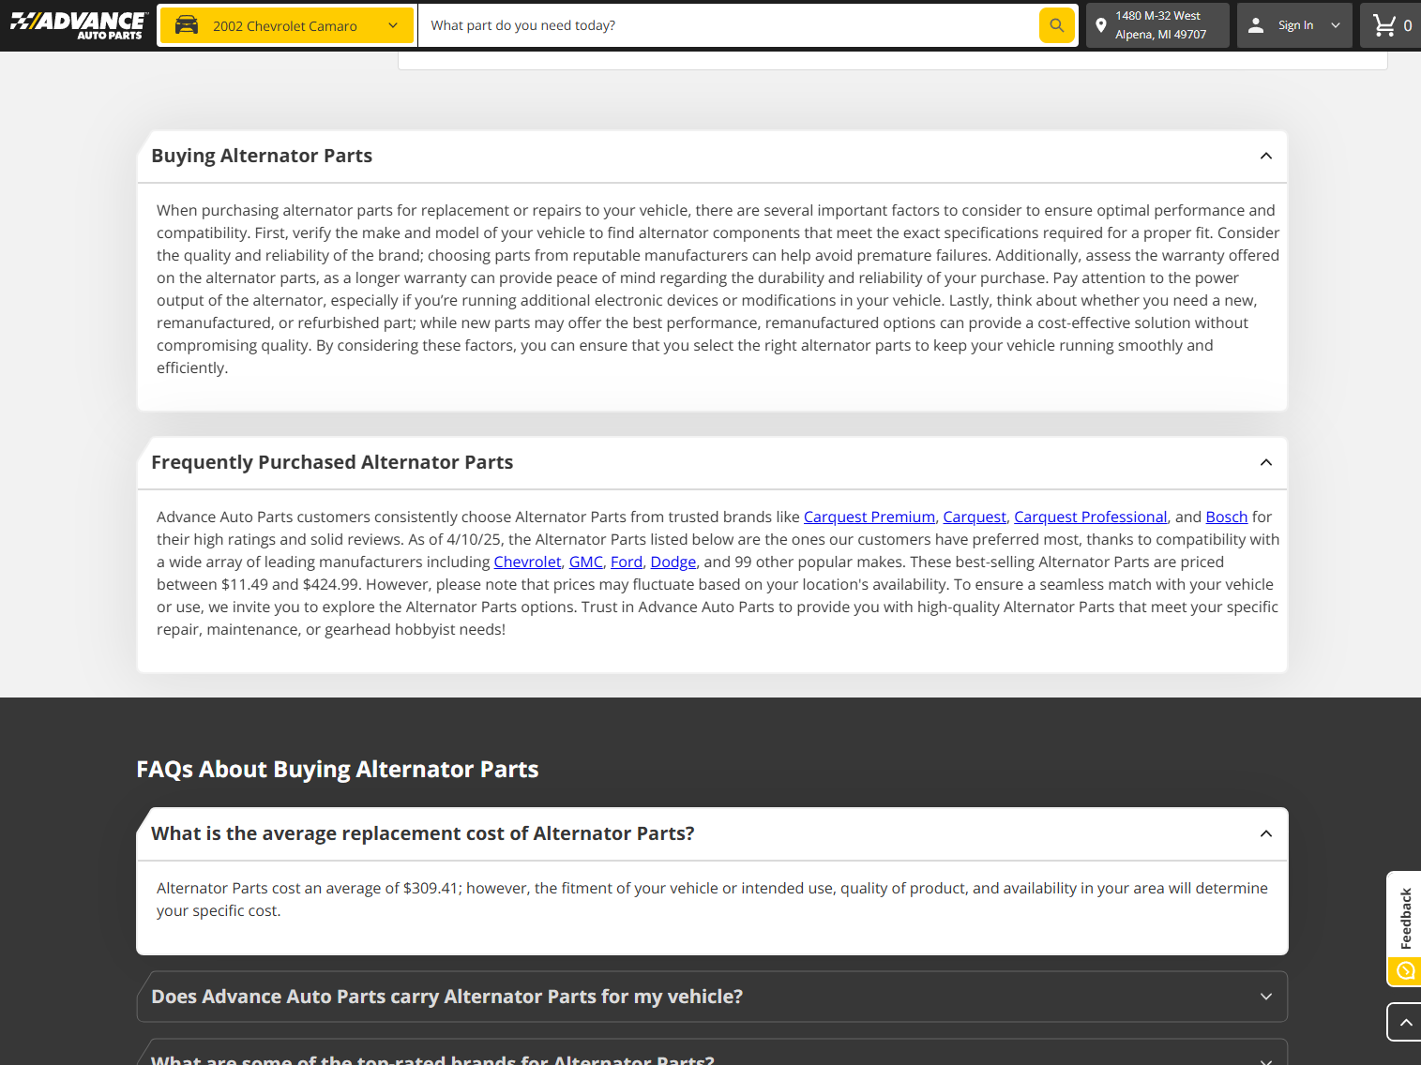Click the yellow search magnifier button
This screenshot has height=1065, width=1421.
(x=1057, y=25)
